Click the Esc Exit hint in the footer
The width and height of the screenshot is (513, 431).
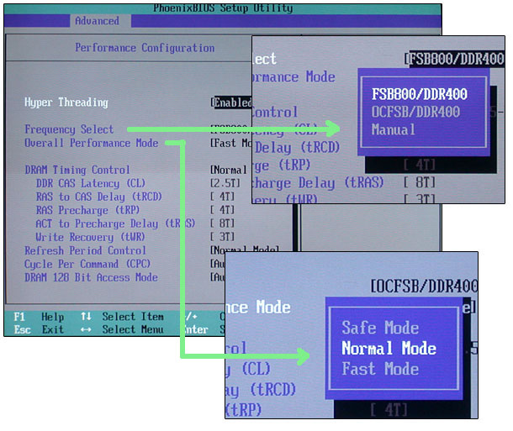(39, 329)
